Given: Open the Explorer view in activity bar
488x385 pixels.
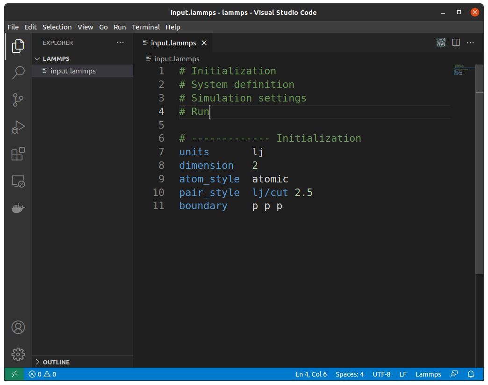Looking at the screenshot, I should [x=18, y=46].
